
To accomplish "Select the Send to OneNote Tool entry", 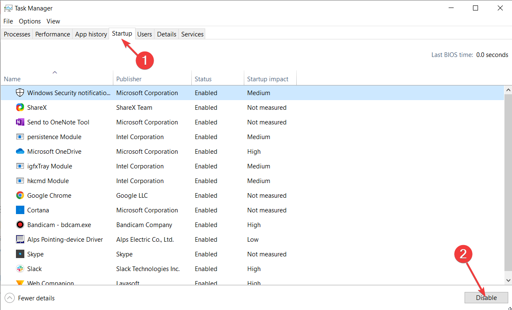I will pyautogui.click(x=58, y=122).
